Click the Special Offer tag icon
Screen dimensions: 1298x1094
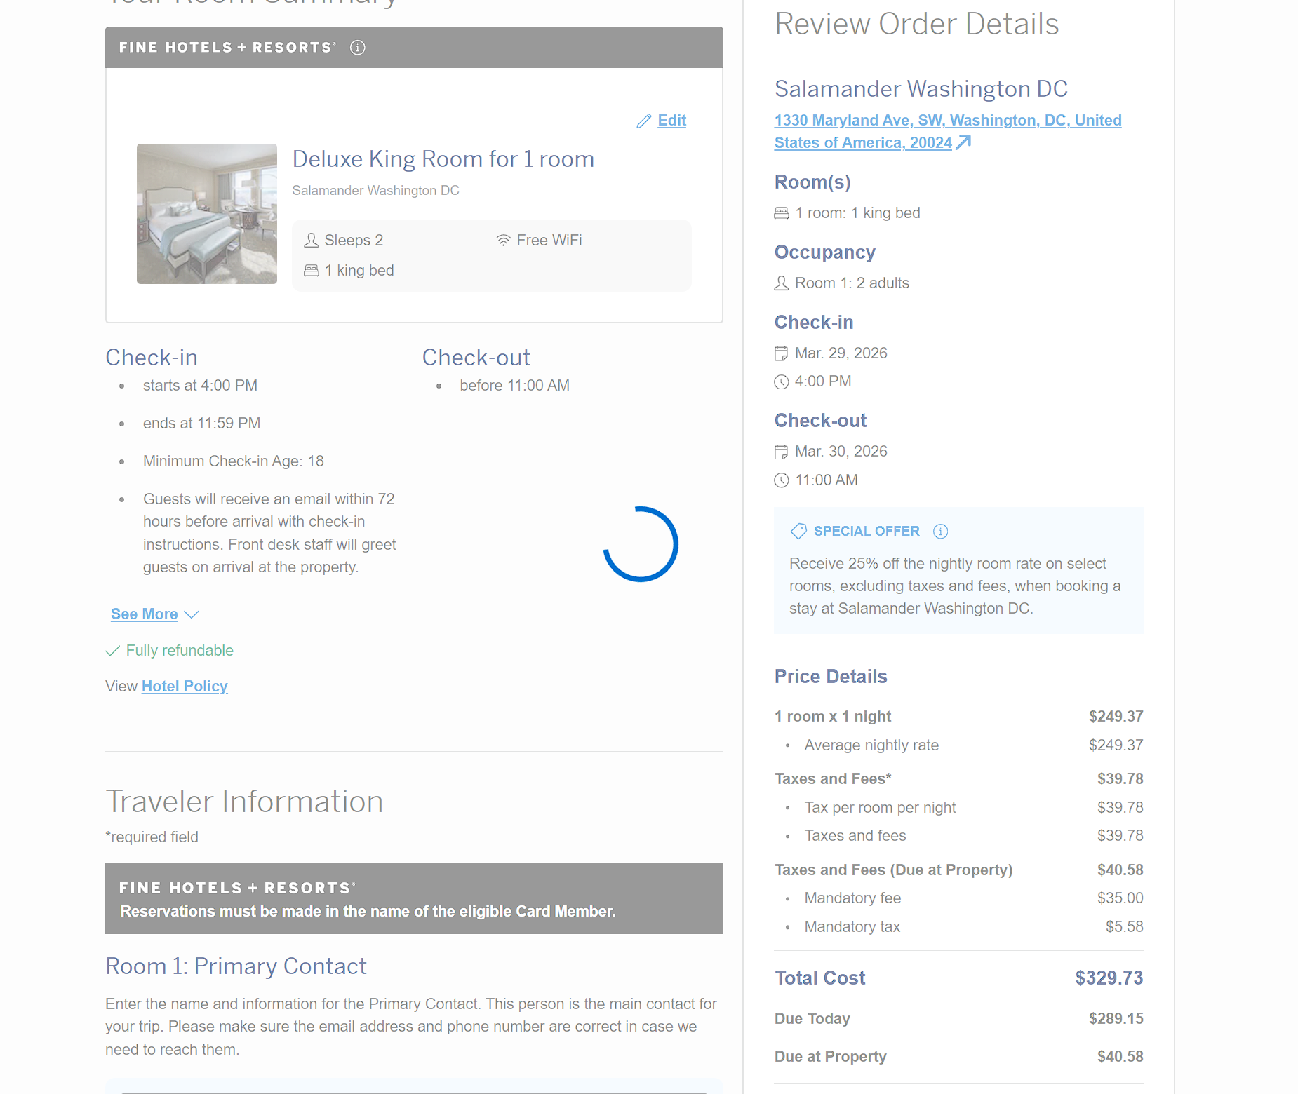798,532
